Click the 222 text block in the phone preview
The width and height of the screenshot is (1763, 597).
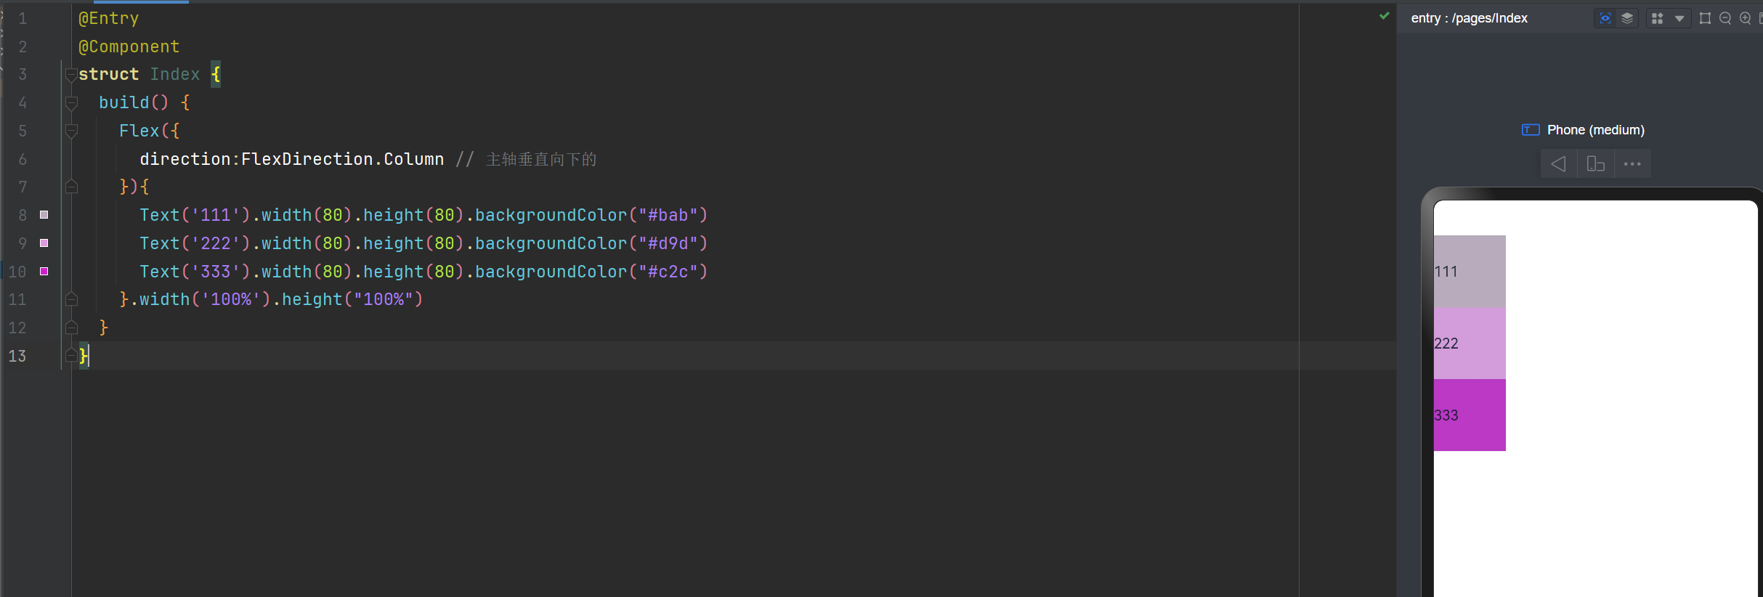pos(1469,343)
